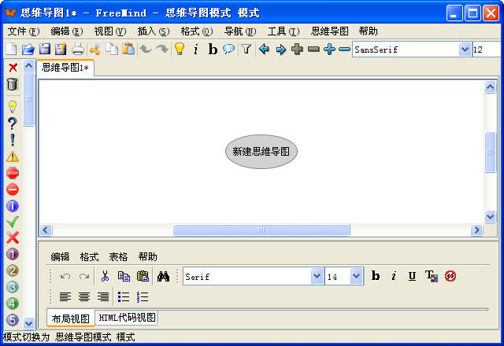Switch to HTML代码视图 tab
This screenshot has height=346, width=504.
point(127,318)
